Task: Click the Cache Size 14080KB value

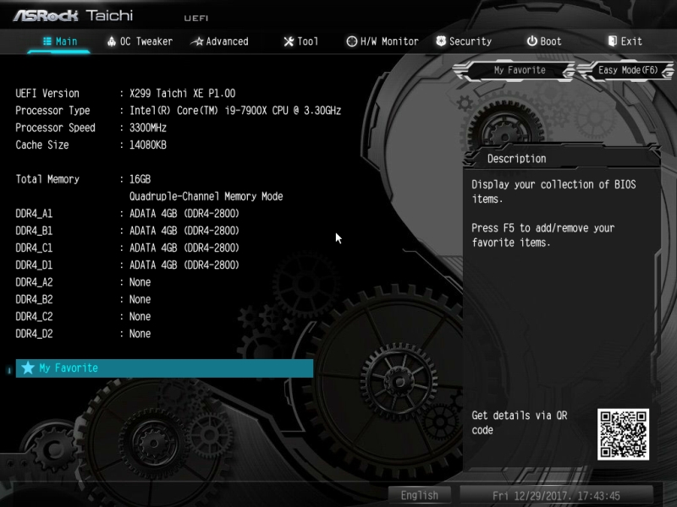Action: (x=147, y=145)
